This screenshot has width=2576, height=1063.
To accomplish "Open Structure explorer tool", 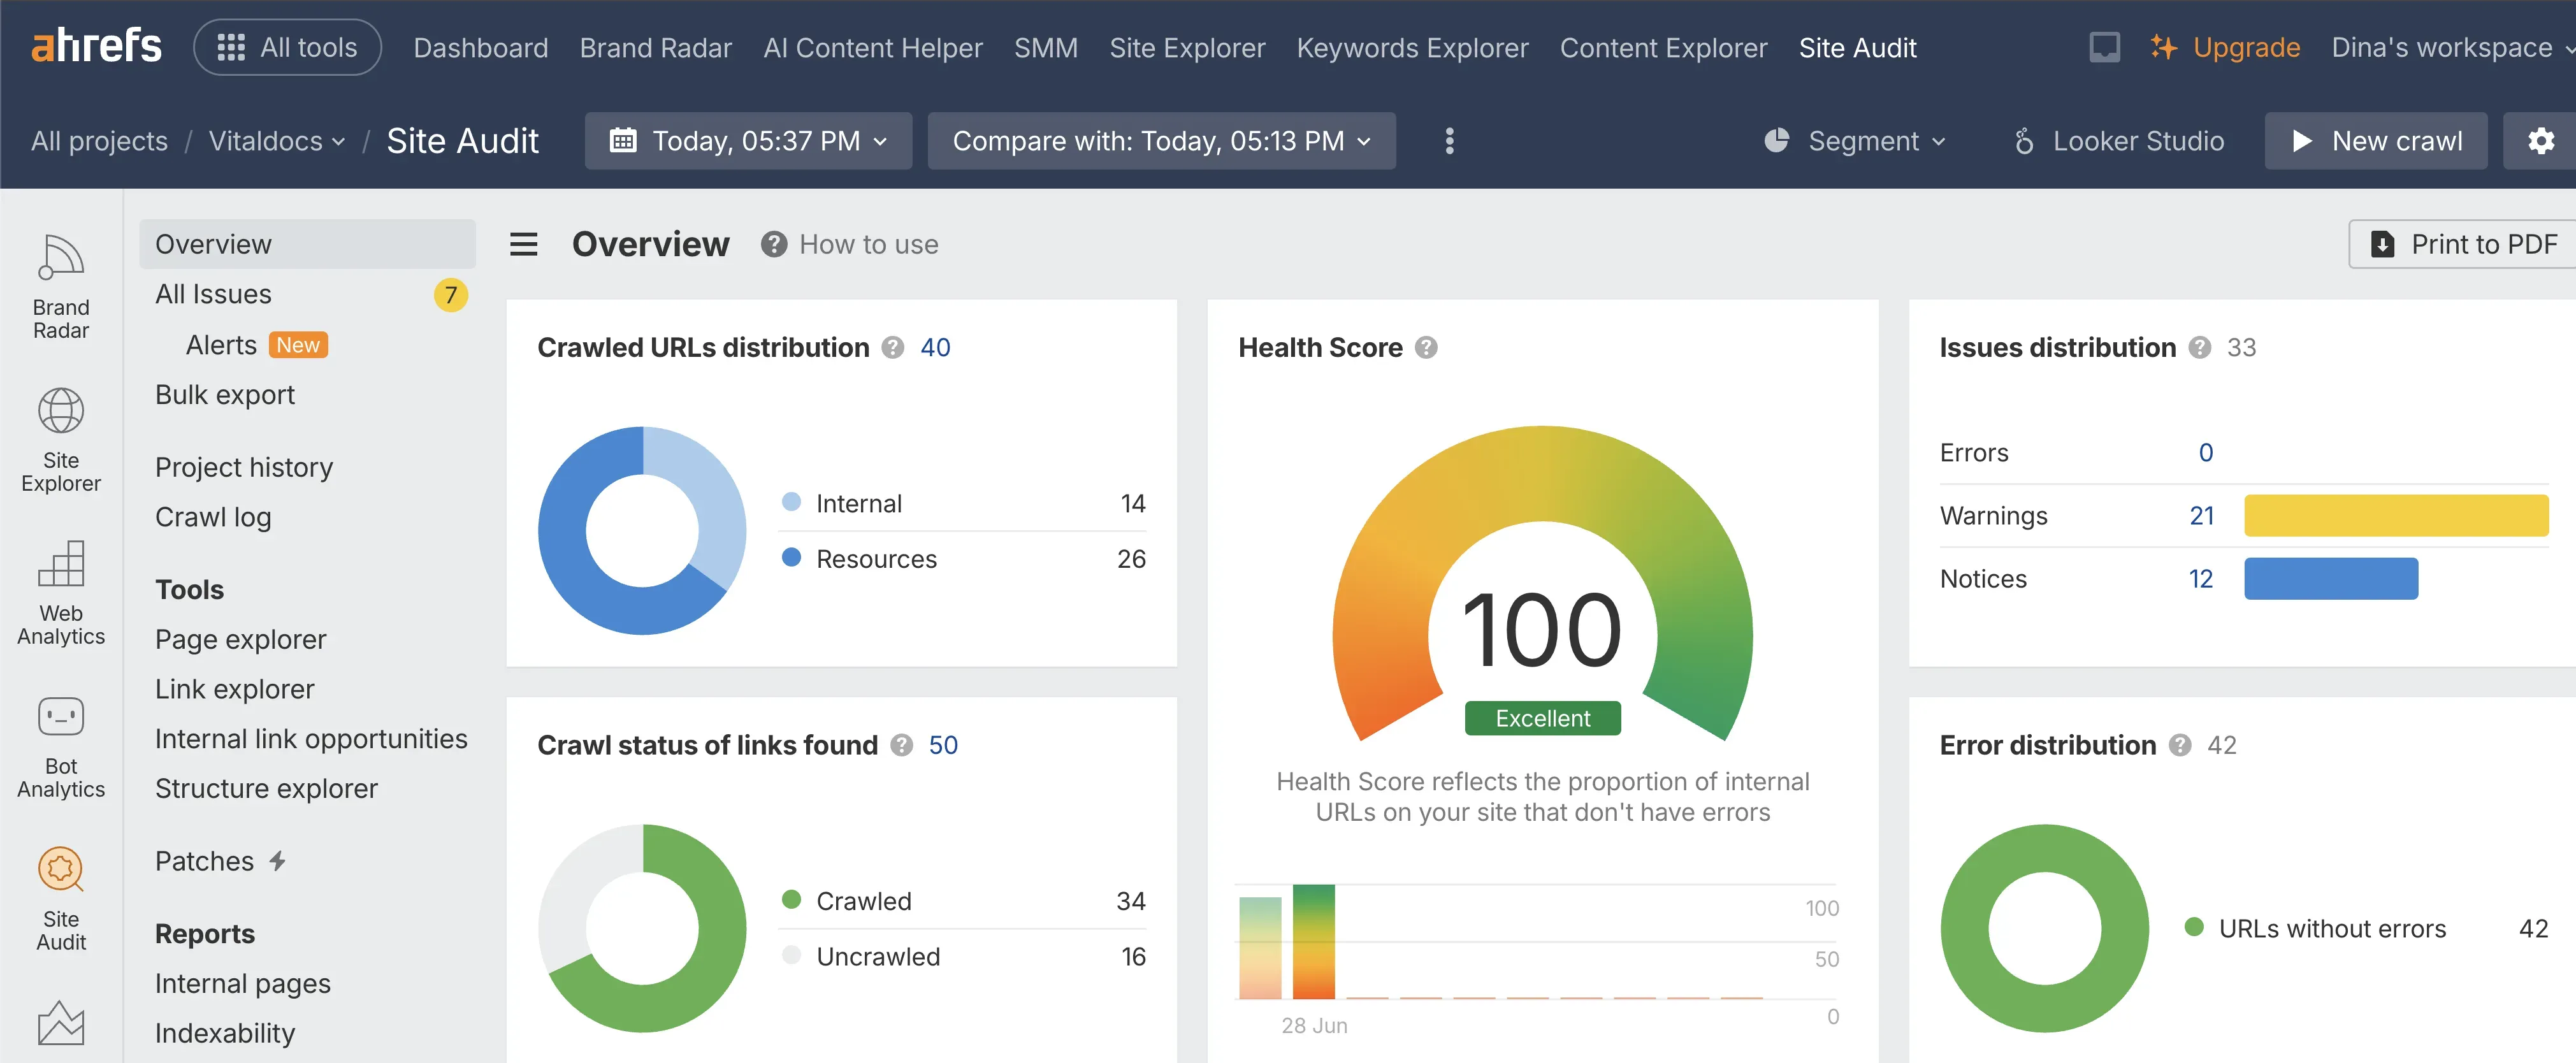I will pos(266,789).
